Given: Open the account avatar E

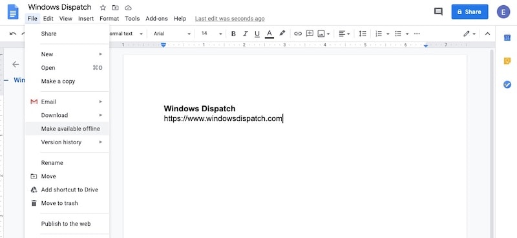Looking at the screenshot, I should point(503,12).
